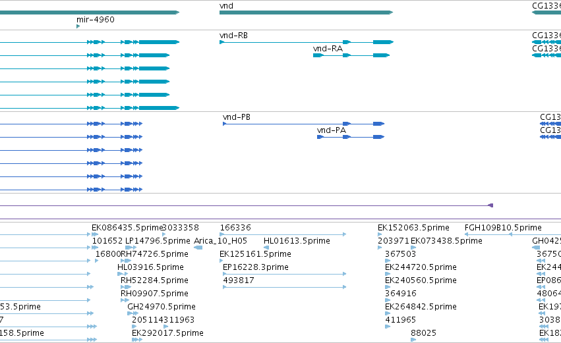The width and height of the screenshot is (561, 343).
Task: Select FGH109B10.5prime EST label
Action: pyautogui.click(x=503, y=228)
